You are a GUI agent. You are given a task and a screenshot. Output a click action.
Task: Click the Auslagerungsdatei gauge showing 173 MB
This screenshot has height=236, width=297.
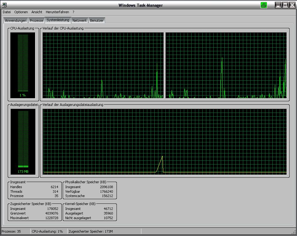23,142
